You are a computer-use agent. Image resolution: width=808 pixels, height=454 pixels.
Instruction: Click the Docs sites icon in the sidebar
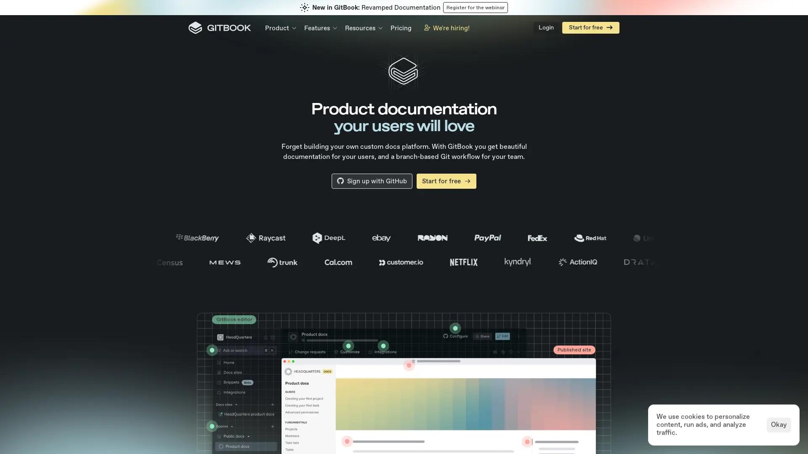(x=218, y=372)
